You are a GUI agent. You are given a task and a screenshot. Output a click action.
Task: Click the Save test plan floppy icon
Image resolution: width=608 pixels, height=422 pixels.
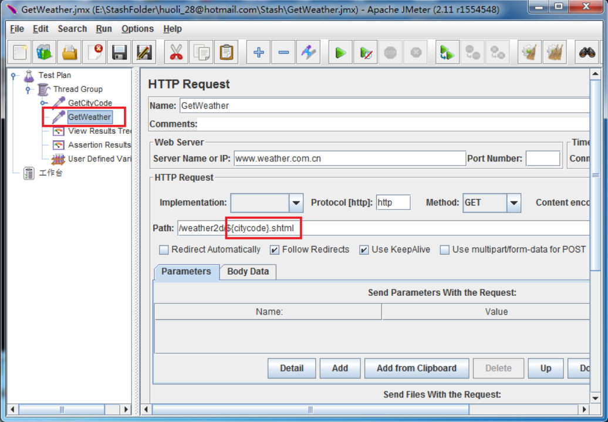click(120, 53)
